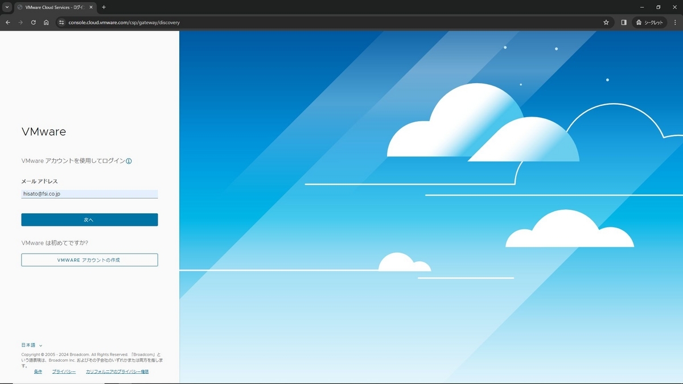Click the site information icon in the address bar
683x384 pixels.
pos(62,23)
